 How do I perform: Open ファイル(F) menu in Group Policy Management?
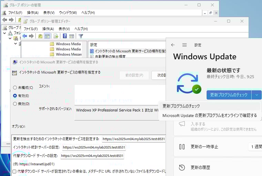click(15, 12)
